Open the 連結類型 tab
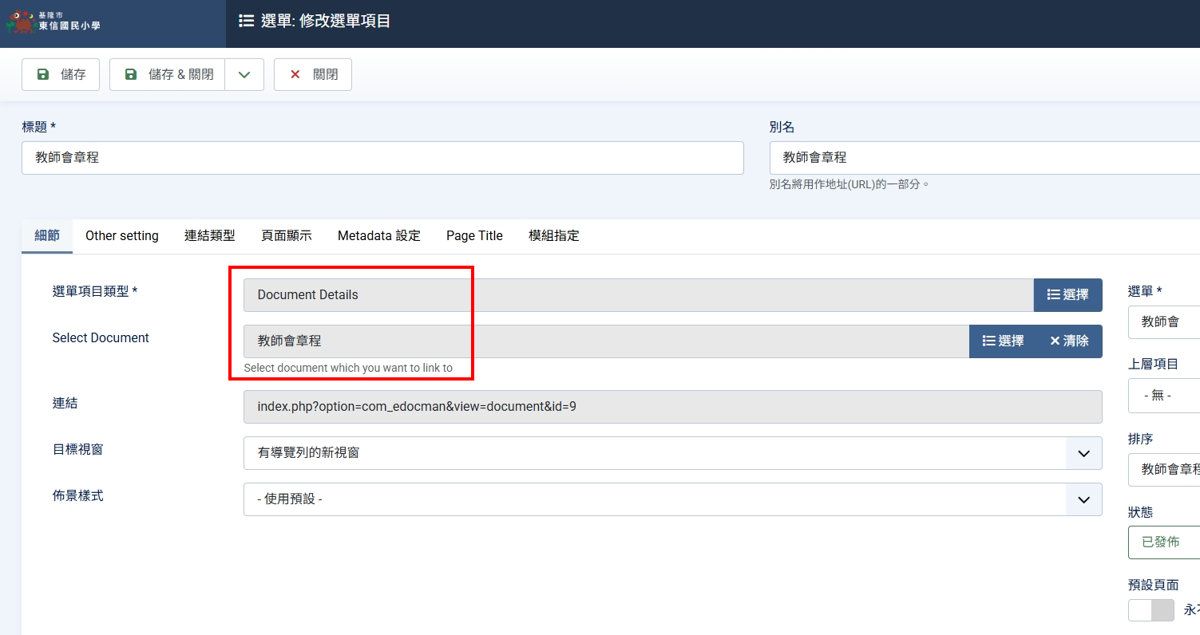This screenshot has width=1200, height=635. 209,236
